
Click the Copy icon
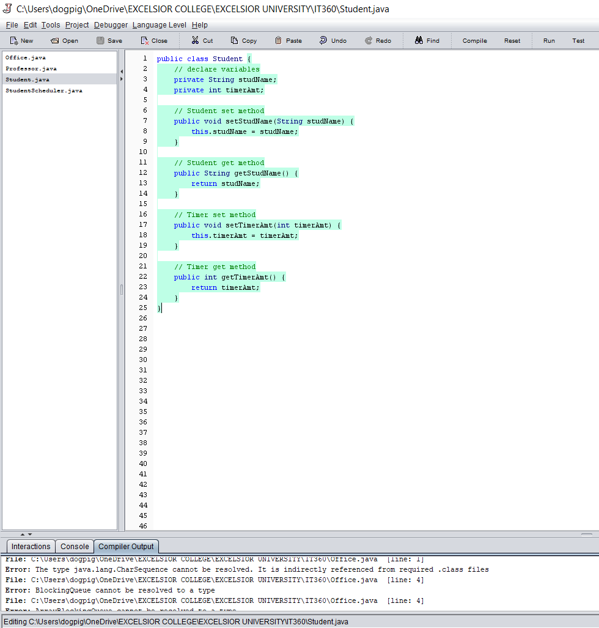[235, 40]
